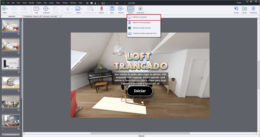Expand the TIMELINE panel at bottom
The image size is (260, 137).
point(142,136)
